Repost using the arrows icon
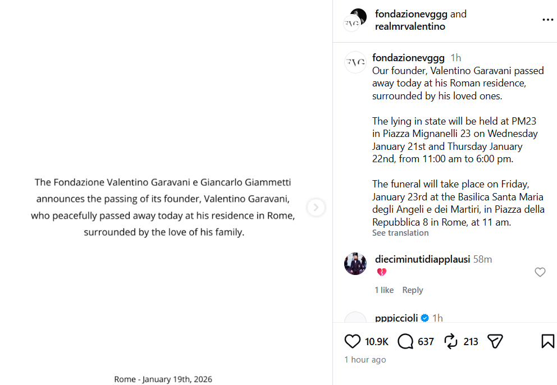Viewport: 557px width, 385px height. [x=451, y=341]
